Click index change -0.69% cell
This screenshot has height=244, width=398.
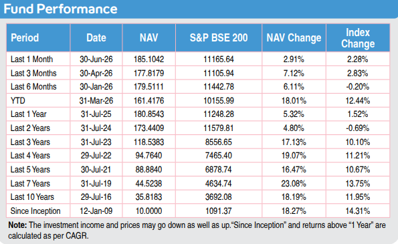(358, 128)
